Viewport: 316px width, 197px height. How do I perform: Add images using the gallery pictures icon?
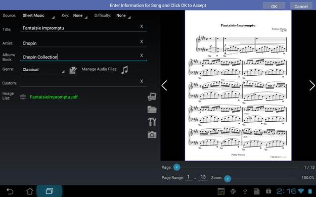pos(152,96)
